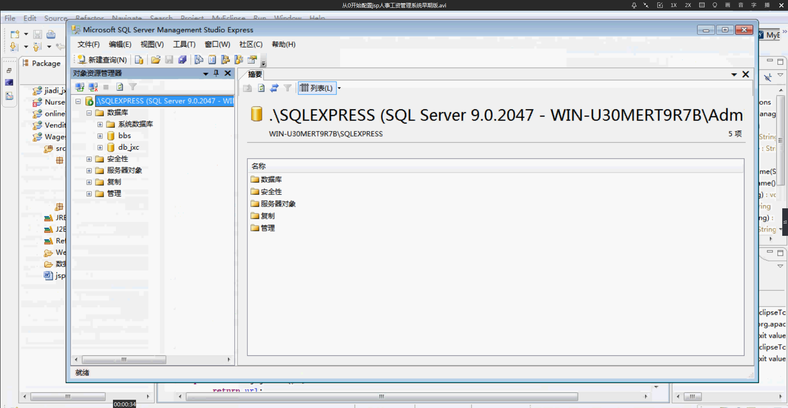788x408 pixels.
Task: Click the registered servers toolbar icon
Action: (199, 60)
